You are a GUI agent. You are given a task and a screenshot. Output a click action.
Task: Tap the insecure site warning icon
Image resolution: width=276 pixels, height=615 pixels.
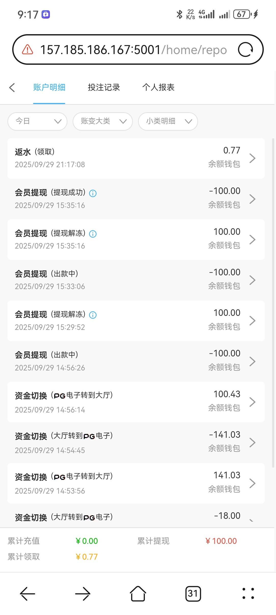click(x=27, y=50)
